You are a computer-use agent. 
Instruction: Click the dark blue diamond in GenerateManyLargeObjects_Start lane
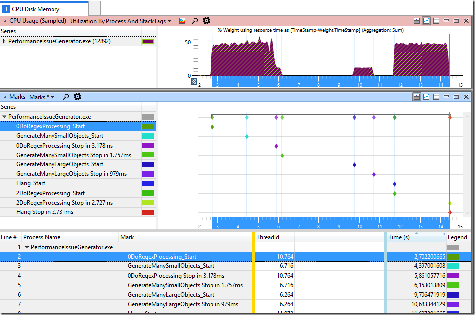pos(354,165)
